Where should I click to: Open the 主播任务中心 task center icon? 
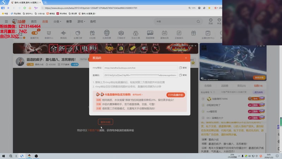point(208,35)
